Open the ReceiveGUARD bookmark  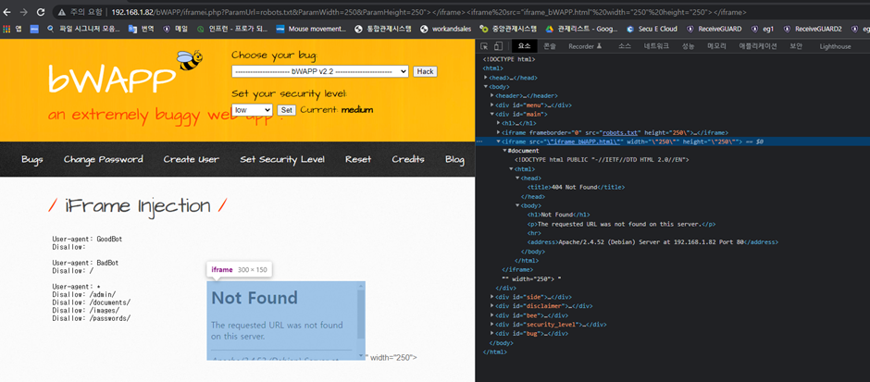[714, 29]
